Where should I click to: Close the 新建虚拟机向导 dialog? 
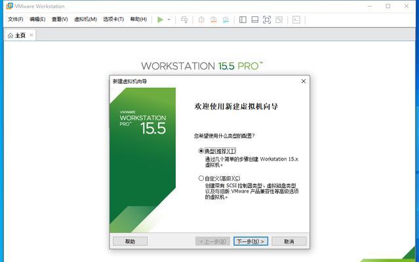(x=304, y=81)
